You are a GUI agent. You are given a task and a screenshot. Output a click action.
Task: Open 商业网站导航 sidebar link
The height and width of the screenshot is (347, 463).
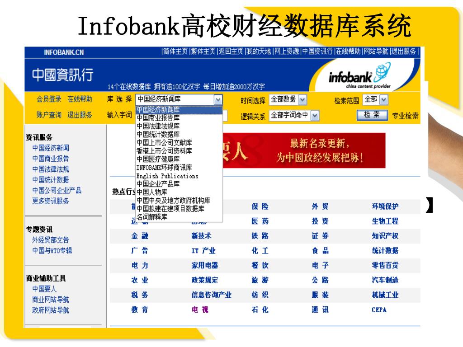[x=51, y=300]
